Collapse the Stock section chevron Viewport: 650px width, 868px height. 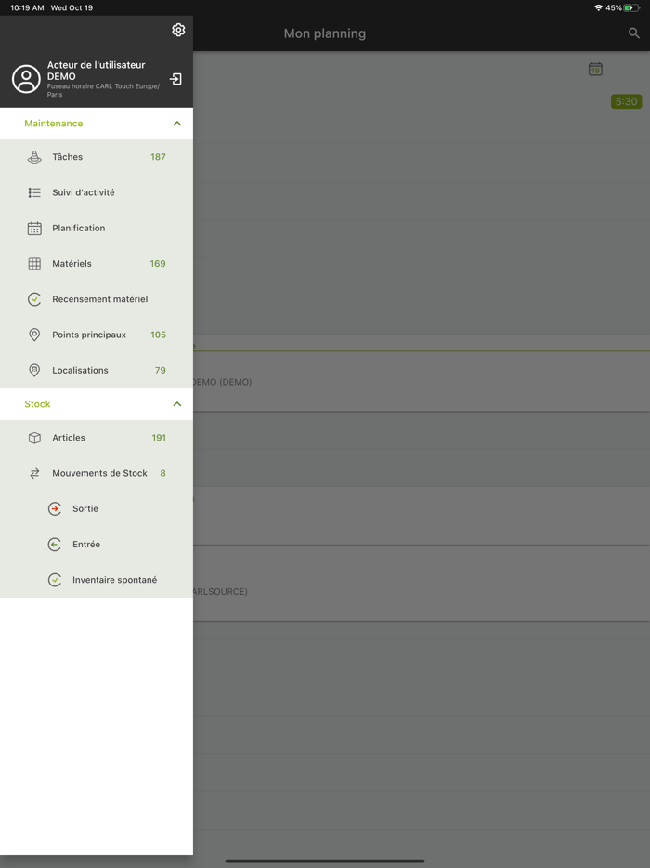point(177,404)
